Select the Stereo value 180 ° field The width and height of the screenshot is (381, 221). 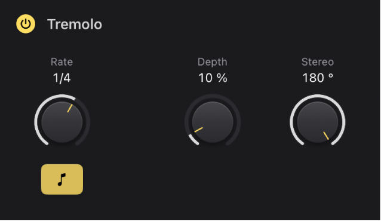point(318,78)
